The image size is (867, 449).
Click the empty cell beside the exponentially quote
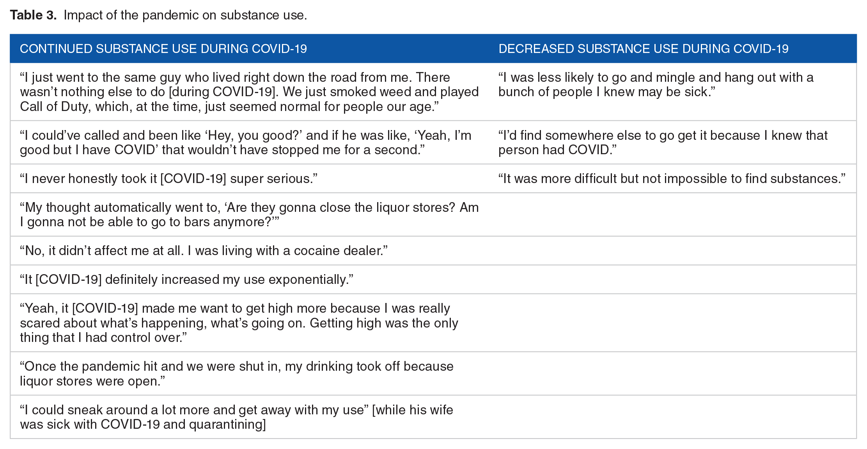pos(672,280)
